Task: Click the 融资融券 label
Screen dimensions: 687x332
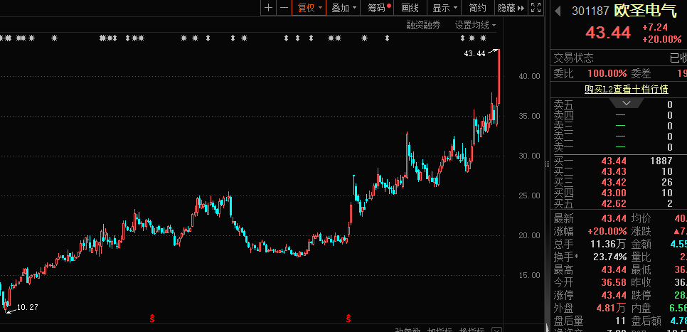Action: (423, 25)
